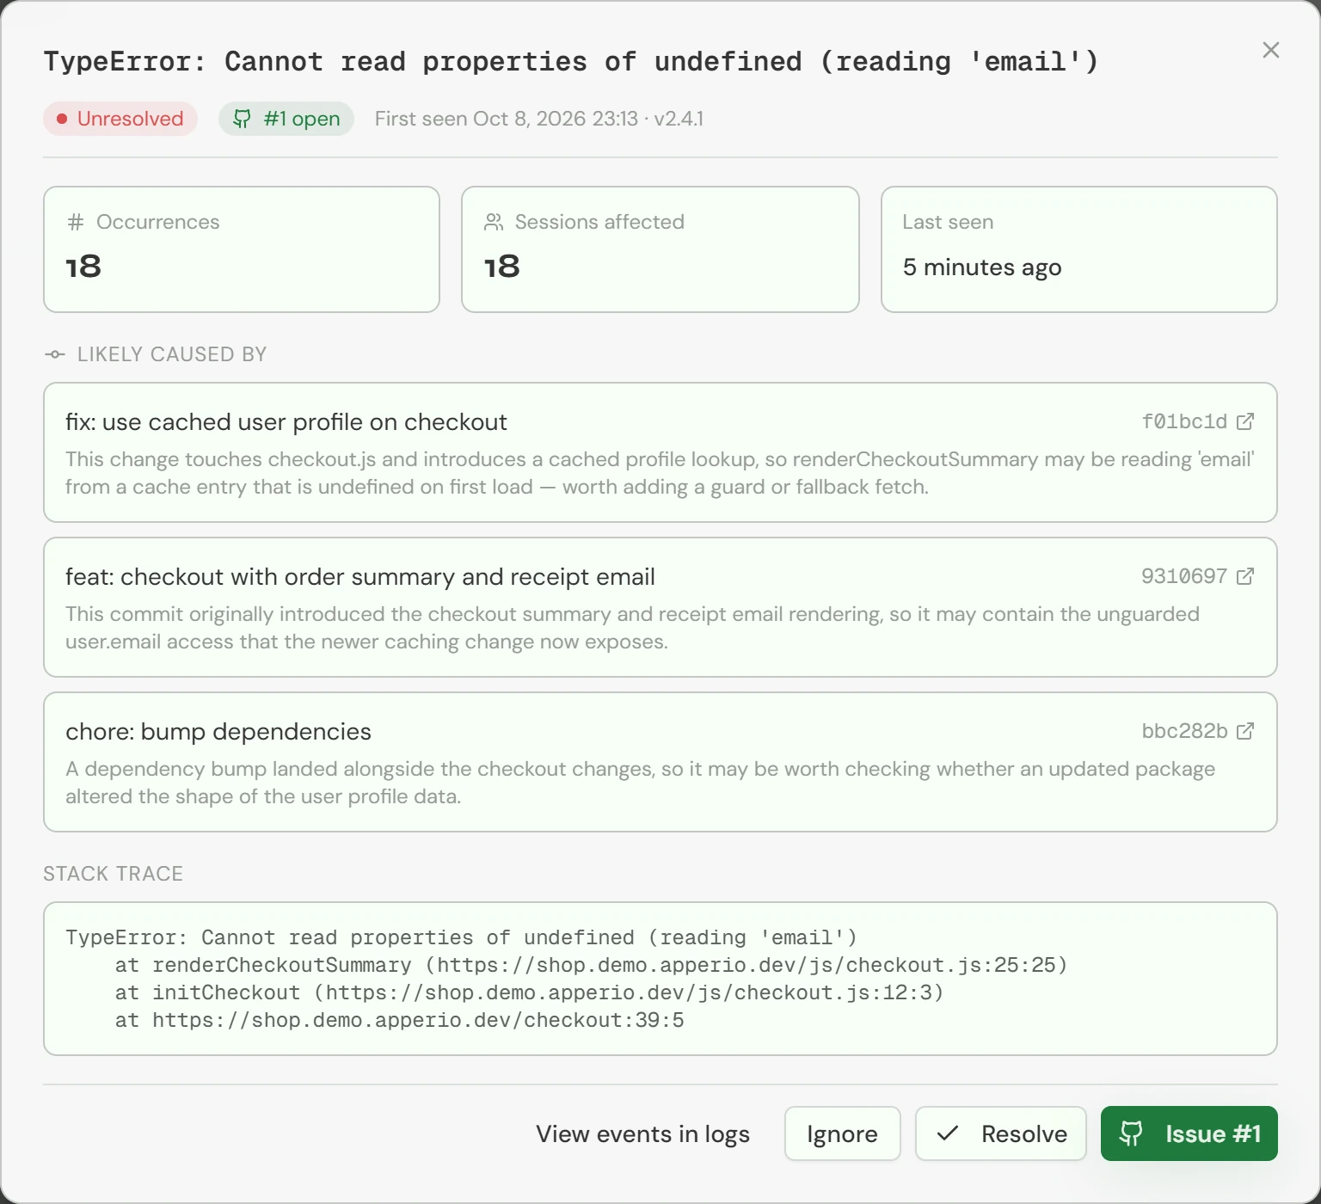Click Resolve to mark the error fixed
This screenshot has width=1321, height=1204.
tap(1001, 1133)
